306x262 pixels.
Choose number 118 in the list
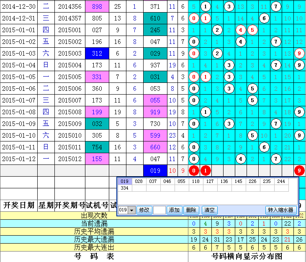pos(196,182)
